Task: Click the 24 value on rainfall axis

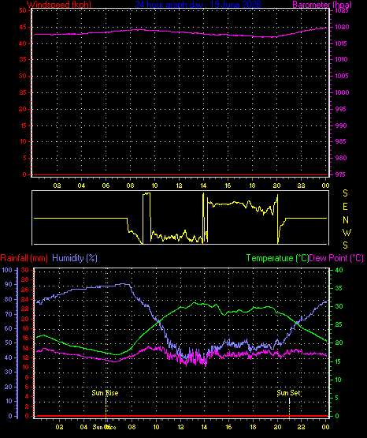Action: click(25, 299)
